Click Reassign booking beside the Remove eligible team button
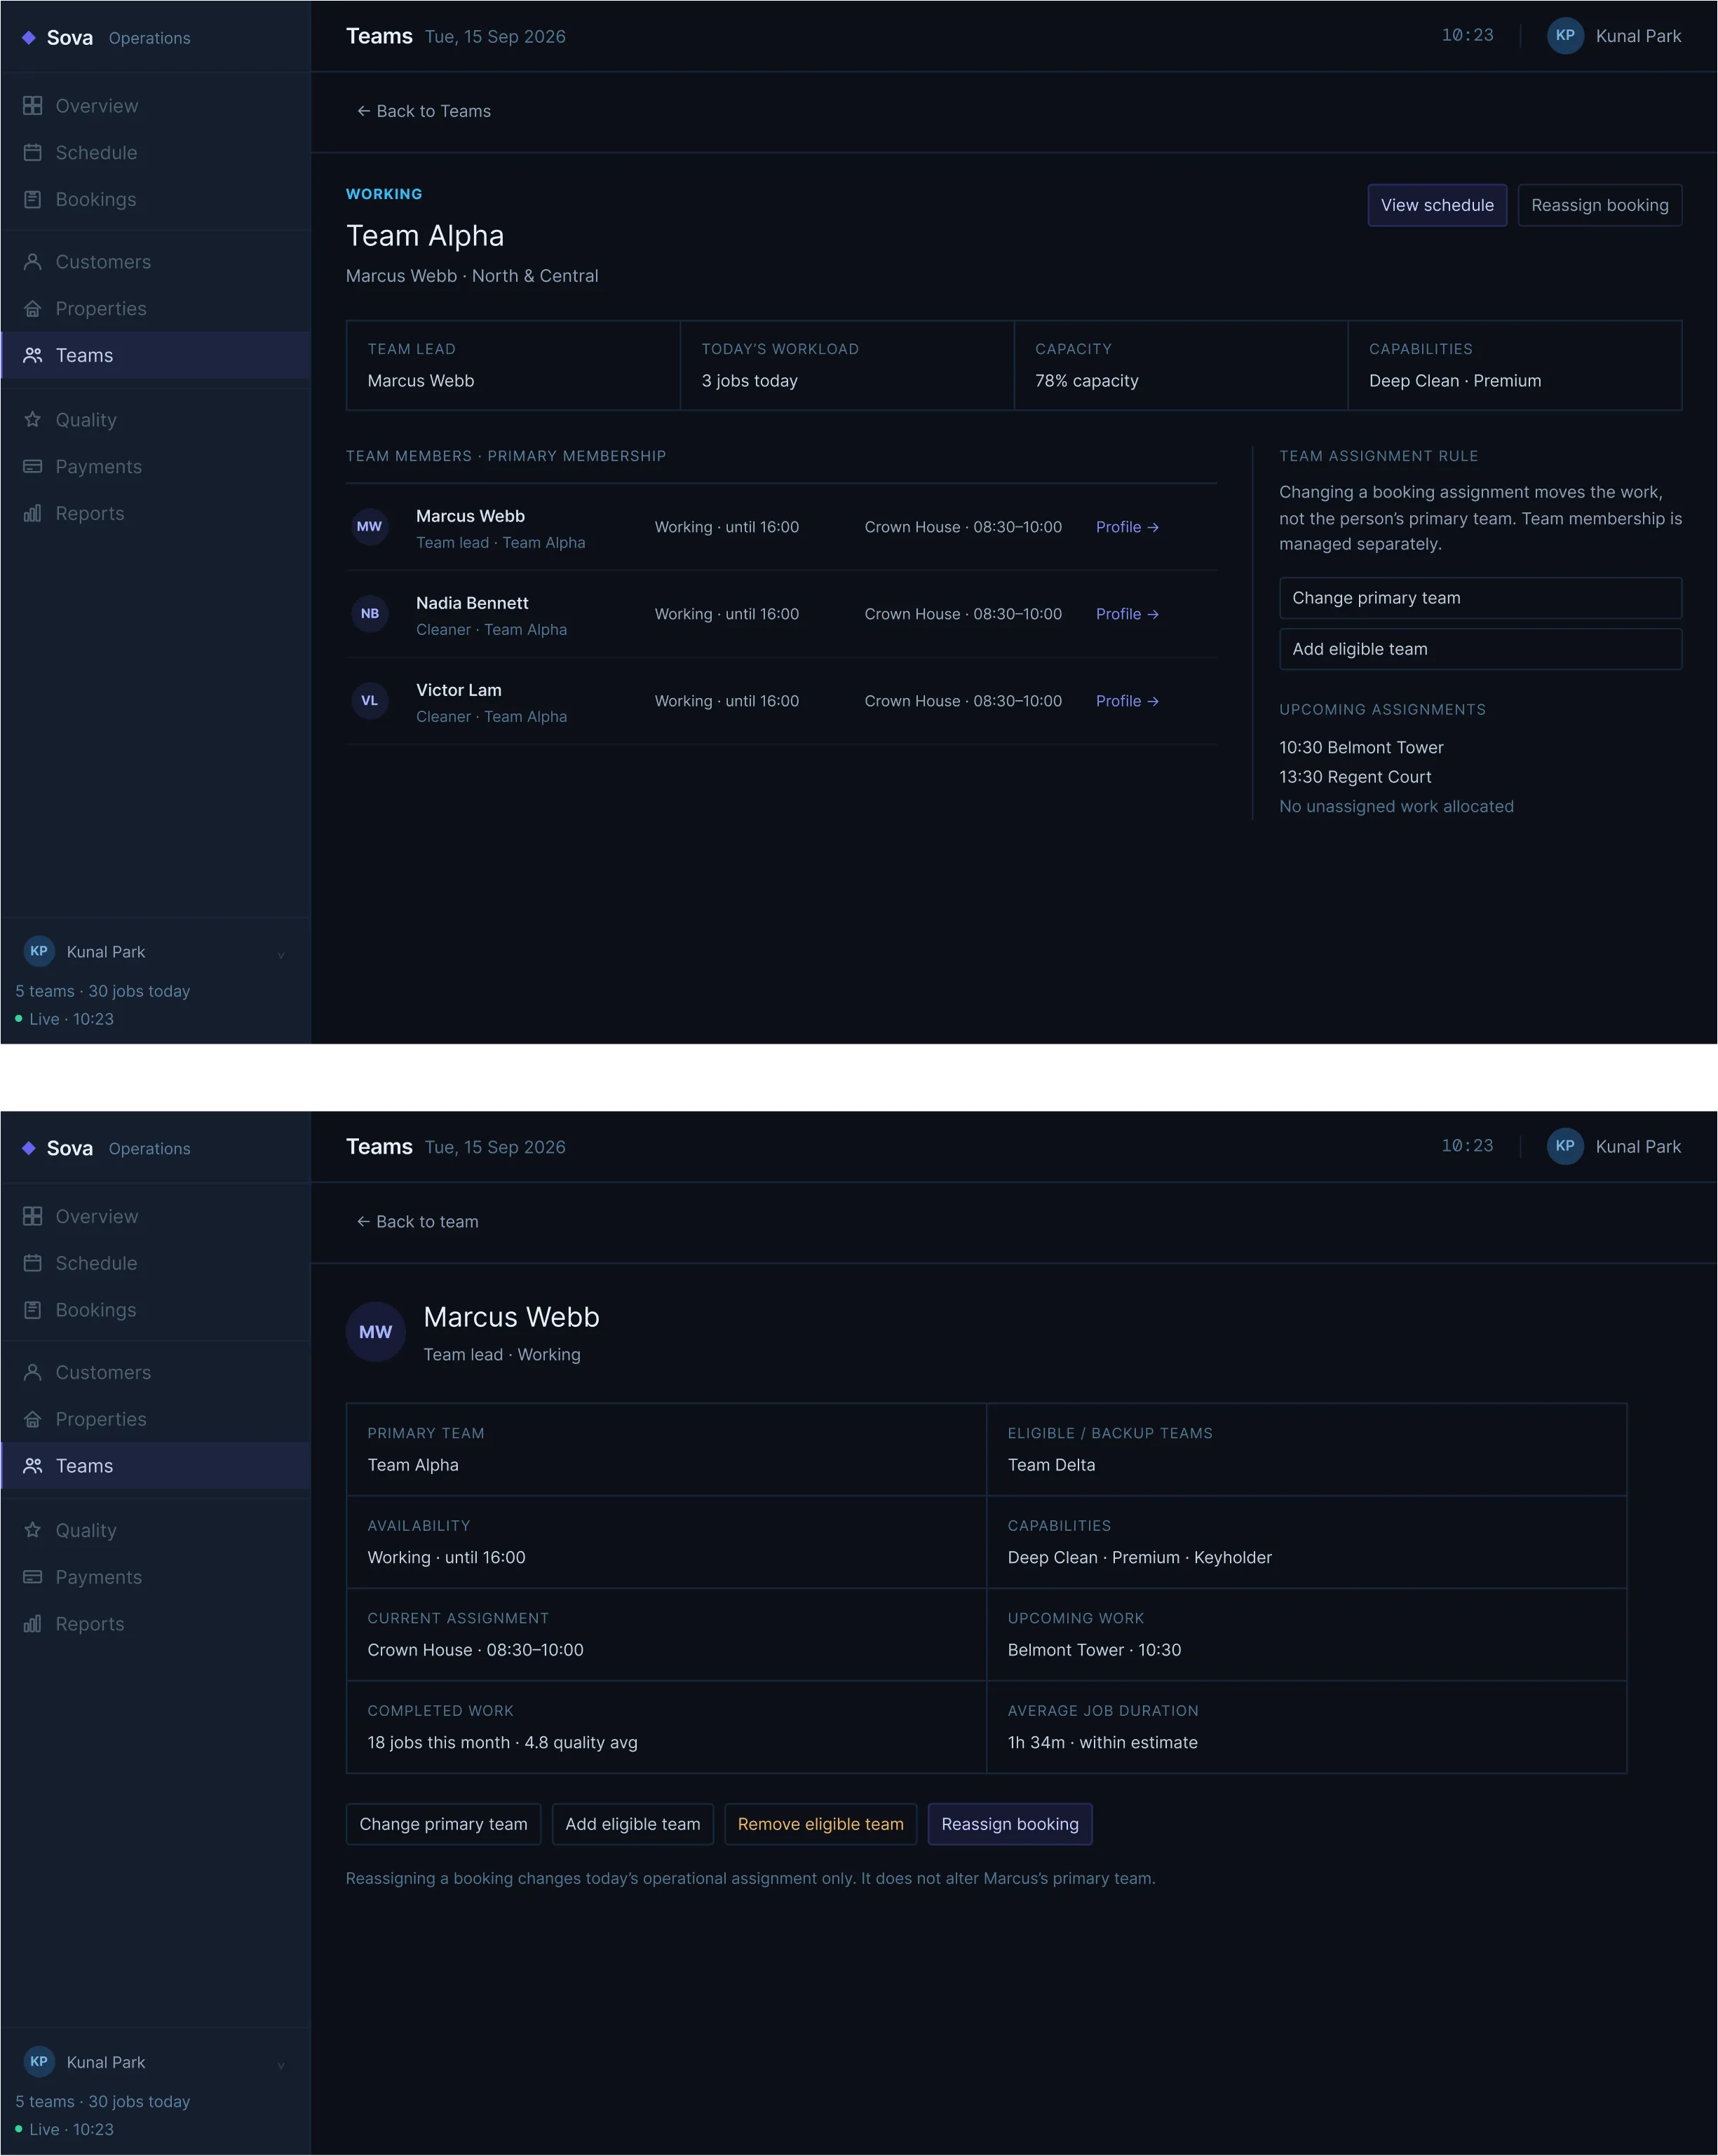 1010,1823
